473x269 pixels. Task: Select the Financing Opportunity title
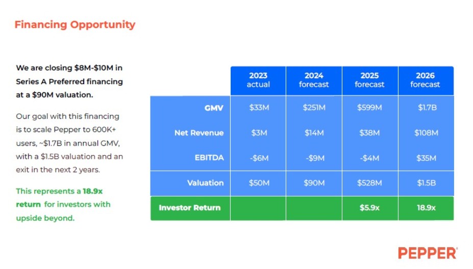(75, 25)
